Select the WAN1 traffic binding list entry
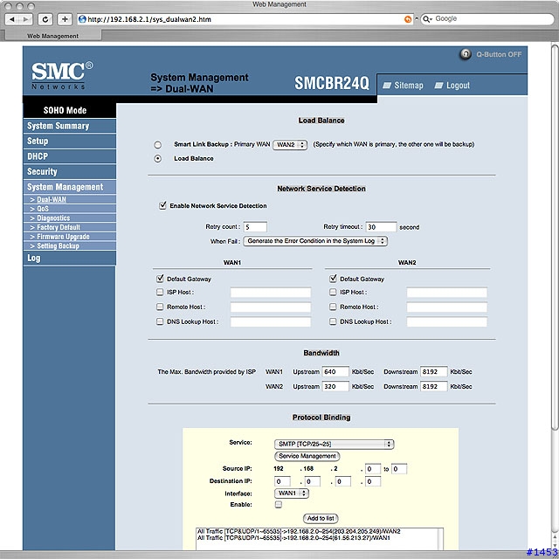This screenshot has width=559, height=559. coord(293,538)
